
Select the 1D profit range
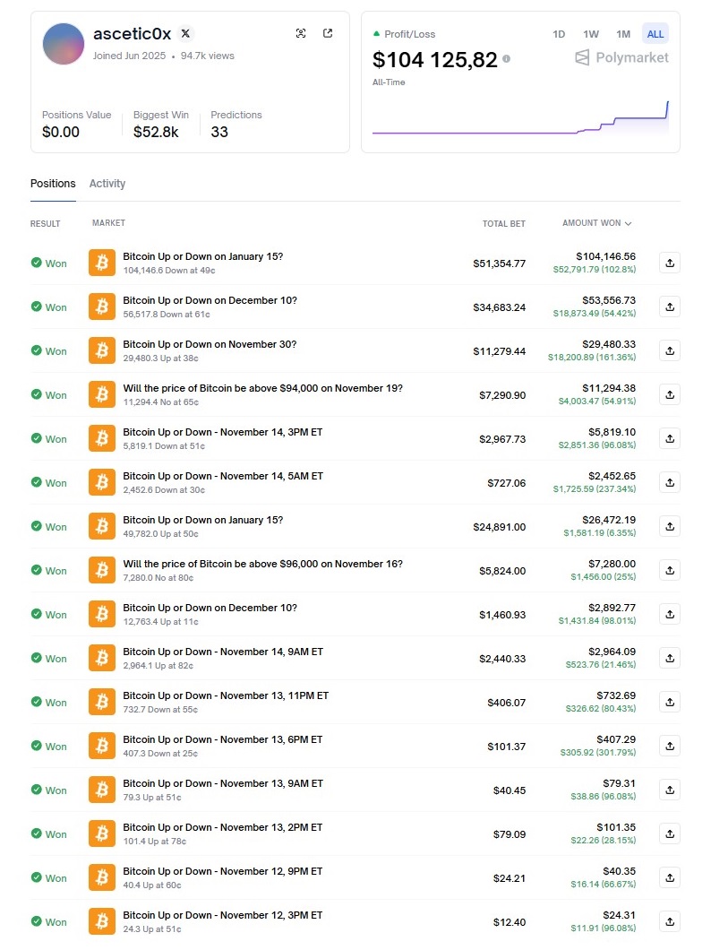click(x=559, y=34)
